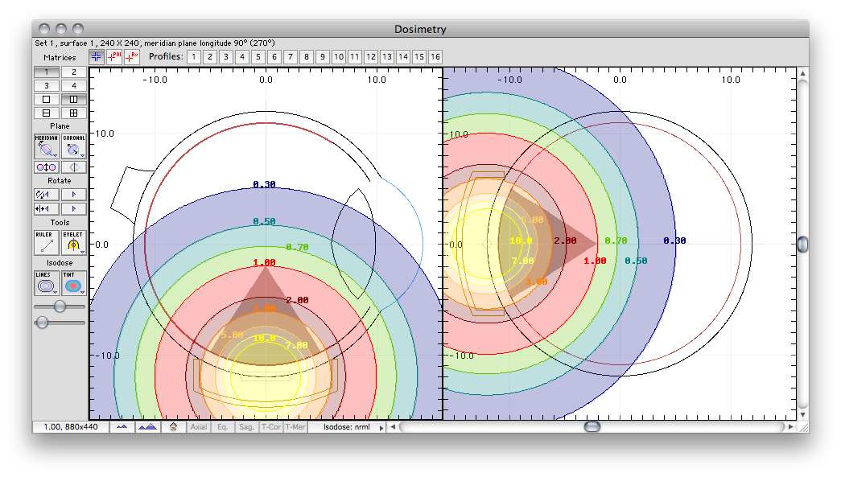Image resolution: width=841 pixels, height=477 pixels.
Task: Click the horizontal scrollbar thumb
Action: pyautogui.click(x=592, y=426)
